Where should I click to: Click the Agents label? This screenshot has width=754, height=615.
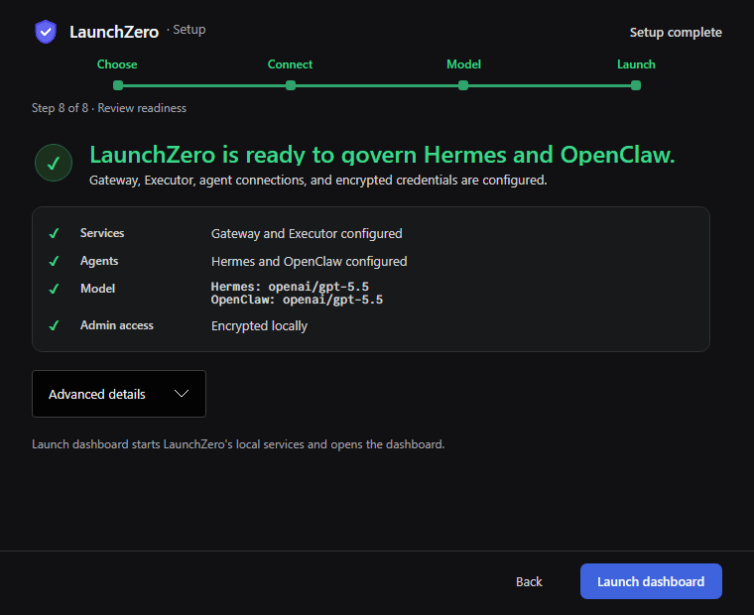point(99,261)
